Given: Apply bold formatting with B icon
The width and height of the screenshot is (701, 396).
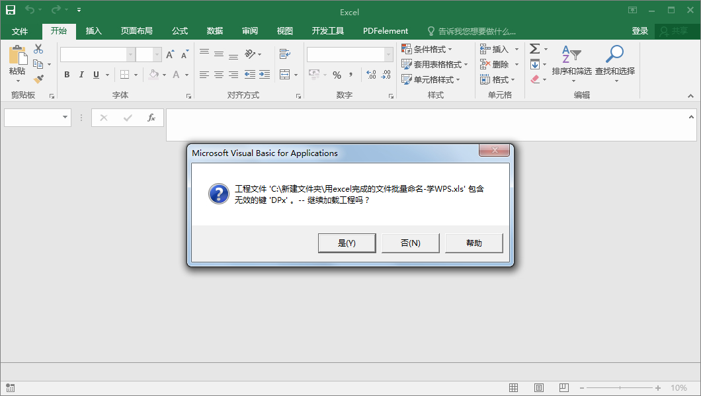Looking at the screenshot, I should pos(66,75).
